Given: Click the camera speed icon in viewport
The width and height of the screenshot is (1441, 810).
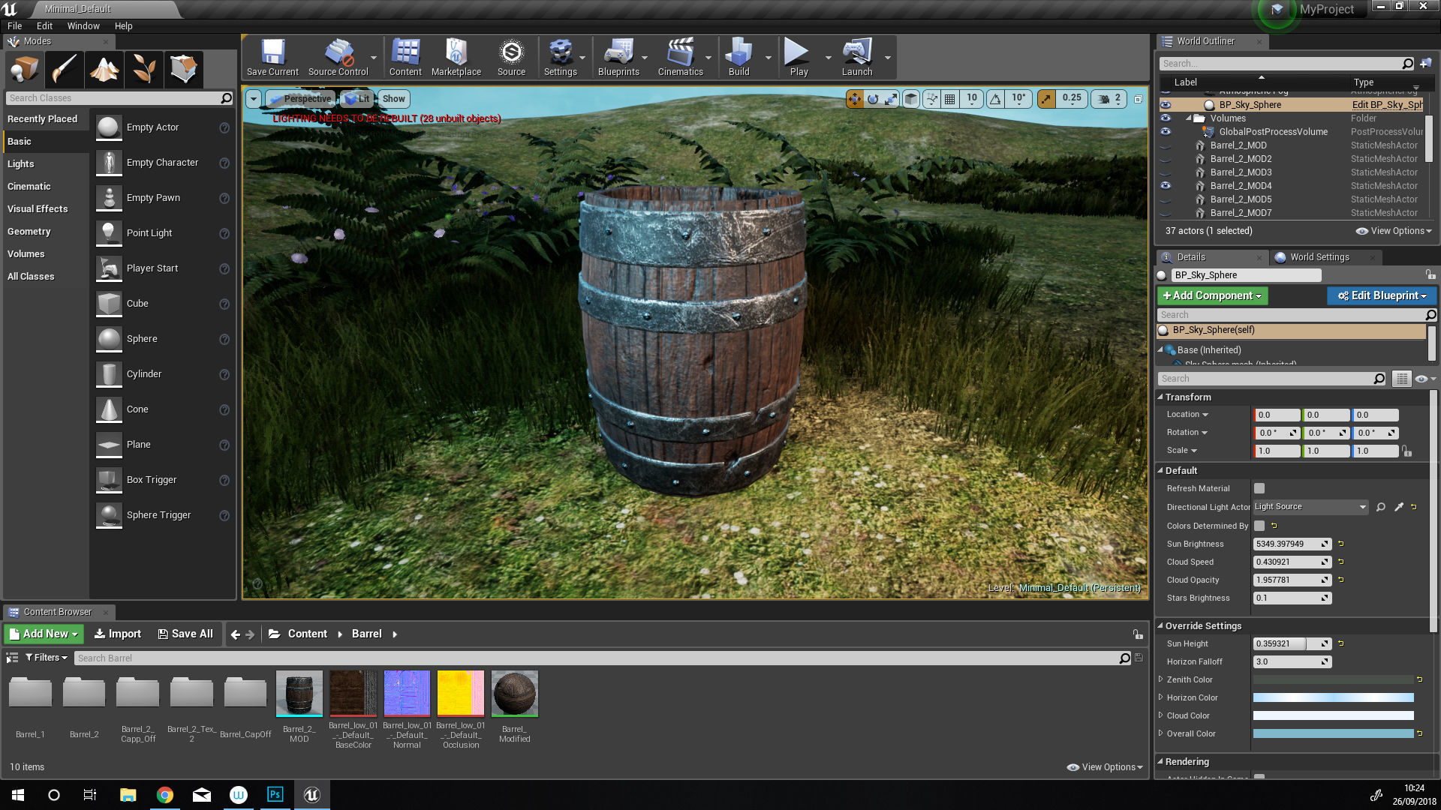Looking at the screenshot, I should coord(1104,99).
